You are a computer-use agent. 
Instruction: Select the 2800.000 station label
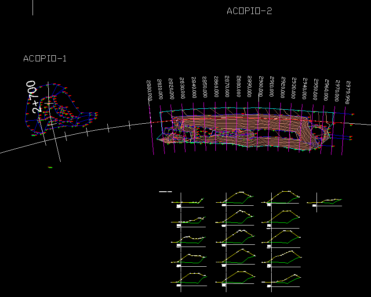(x=149, y=90)
